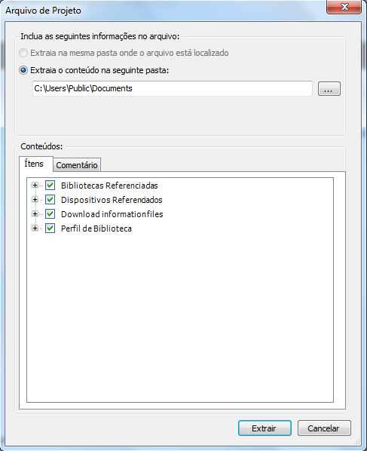This screenshot has width=367, height=451.
Task: Expand the Dispositivos Referenciados tree node
Action: [x=35, y=200]
